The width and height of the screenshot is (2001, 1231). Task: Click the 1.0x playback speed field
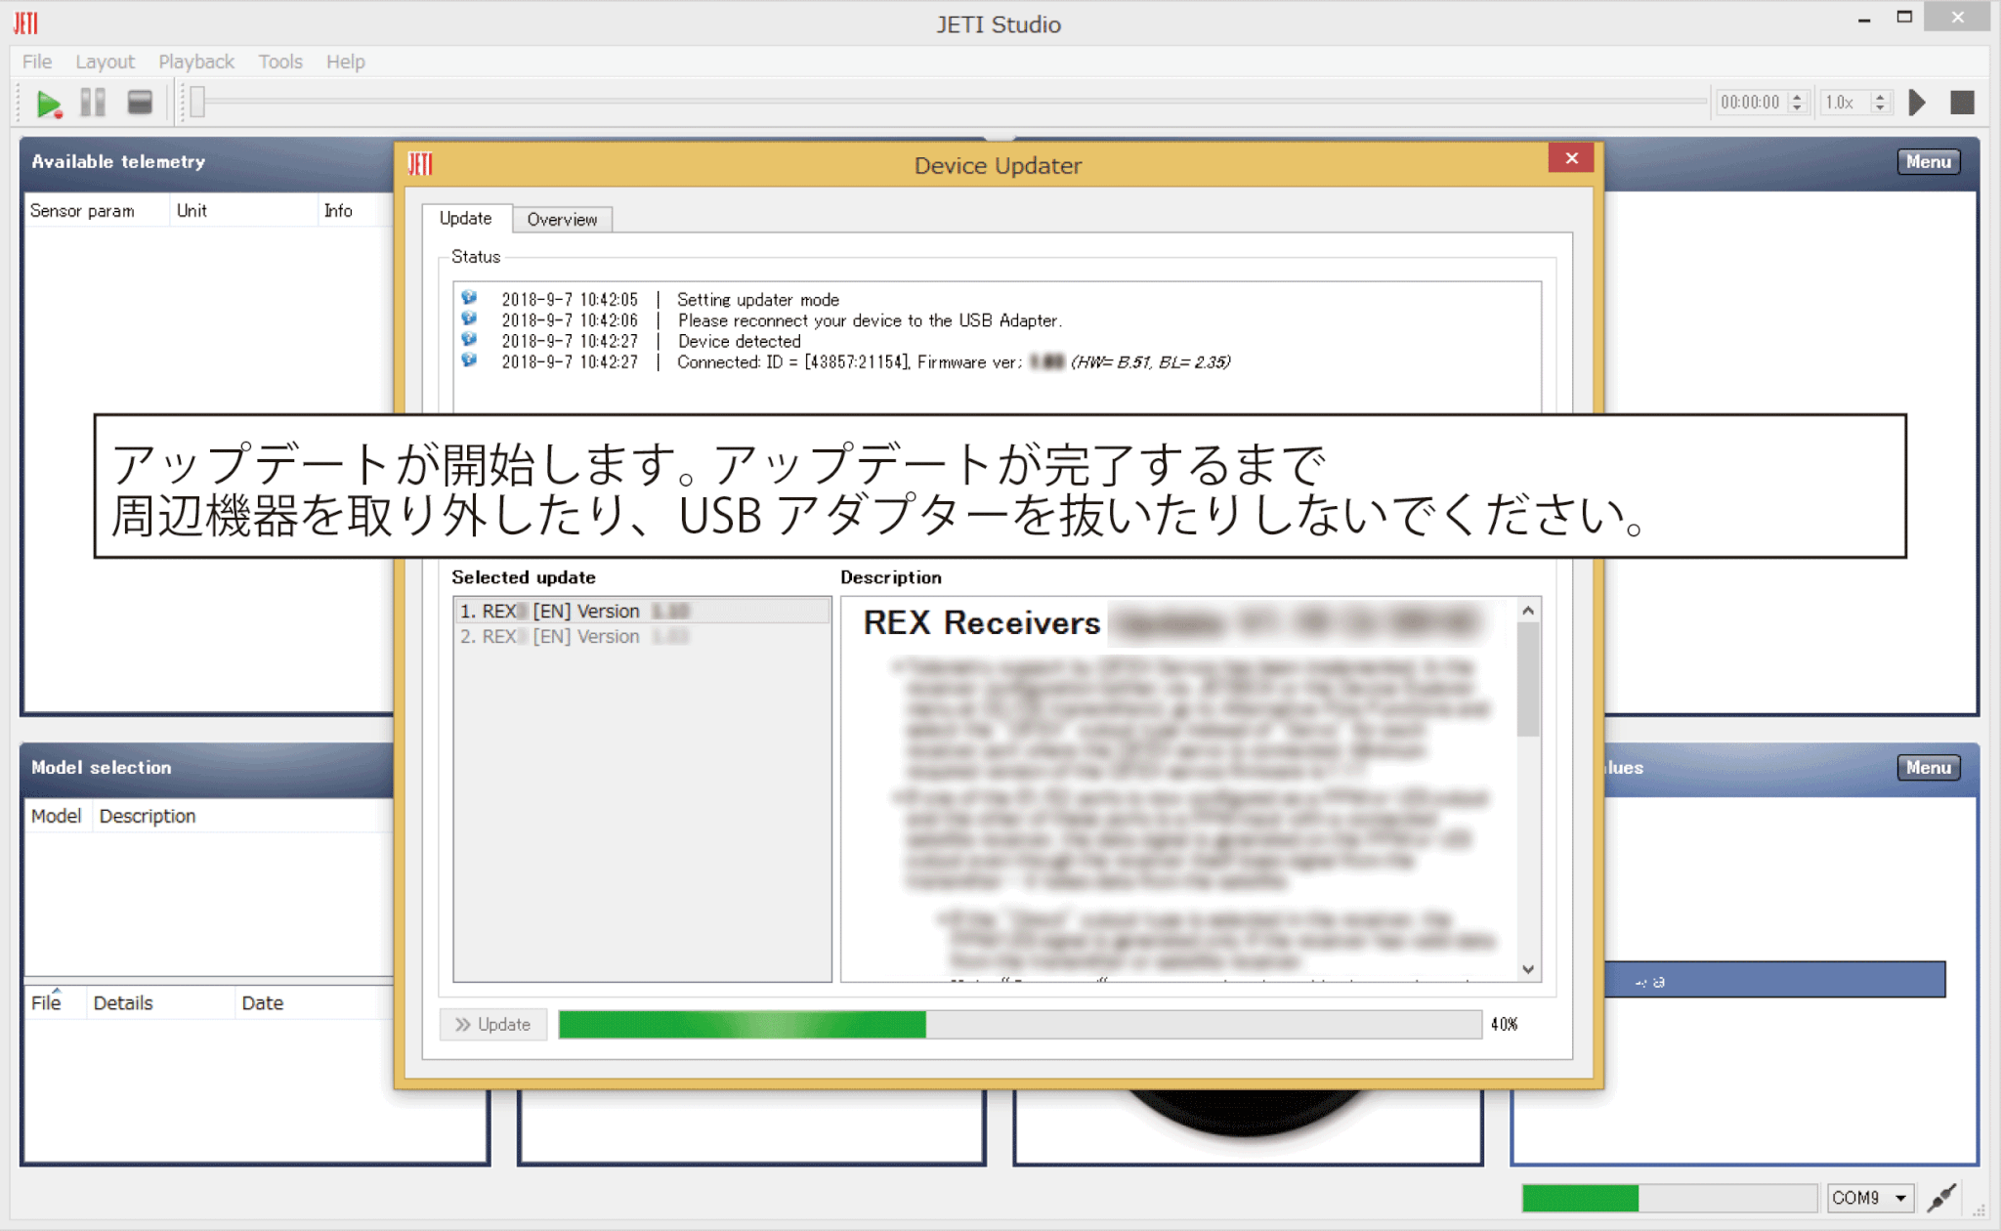[1845, 102]
